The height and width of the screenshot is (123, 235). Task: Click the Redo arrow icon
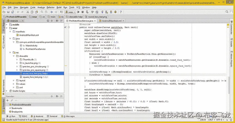22,12
